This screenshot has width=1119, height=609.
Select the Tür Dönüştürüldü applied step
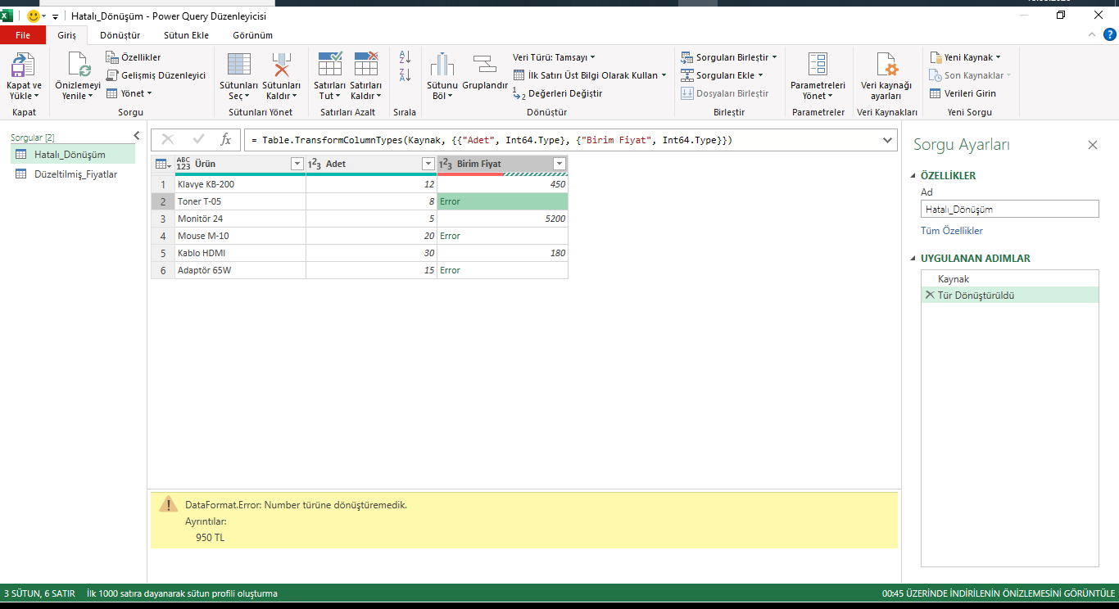pyautogui.click(x=1009, y=295)
